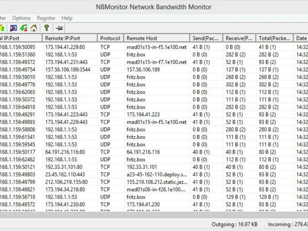Open the settings window icon with hammer

[13, 28]
